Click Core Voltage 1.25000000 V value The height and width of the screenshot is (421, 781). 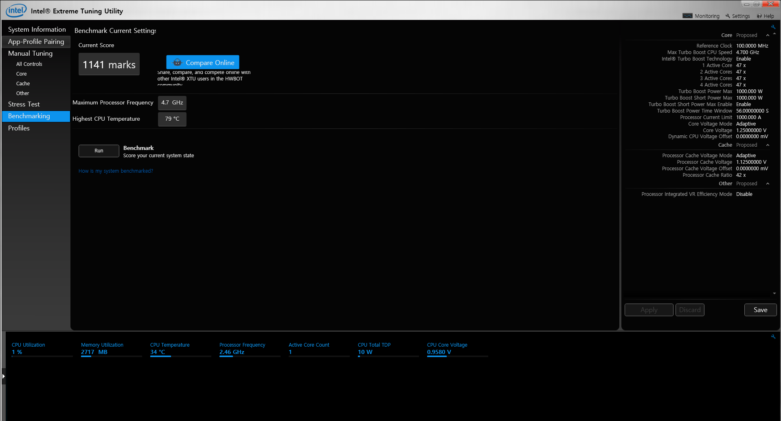(751, 130)
